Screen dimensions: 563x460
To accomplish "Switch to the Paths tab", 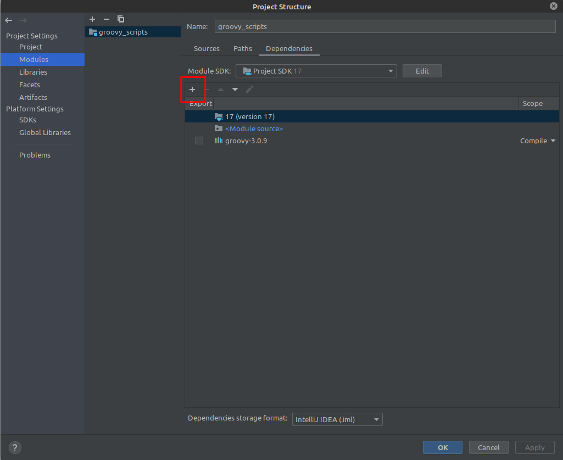I will pos(243,48).
